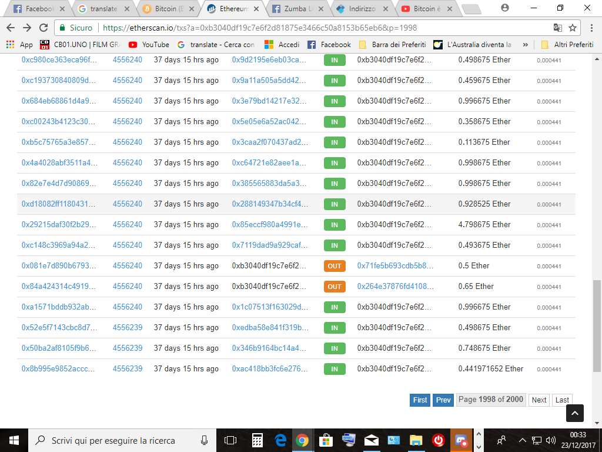Click the browser forward arrow
Image resolution: width=602 pixels, height=452 pixels.
pos(27,28)
